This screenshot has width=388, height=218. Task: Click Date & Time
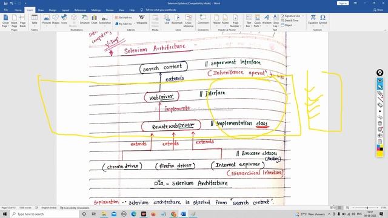pos(290,21)
